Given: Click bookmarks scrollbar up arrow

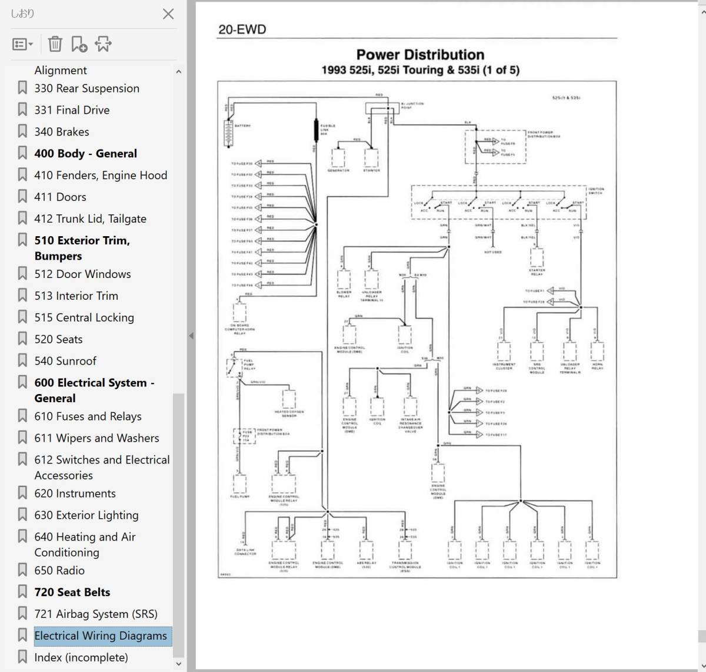Looking at the screenshot, I should pos(179,72).
